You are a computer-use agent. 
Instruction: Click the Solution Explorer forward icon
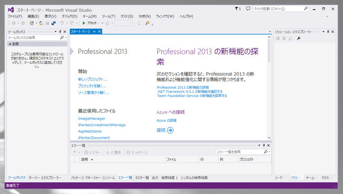click(284, 38)
